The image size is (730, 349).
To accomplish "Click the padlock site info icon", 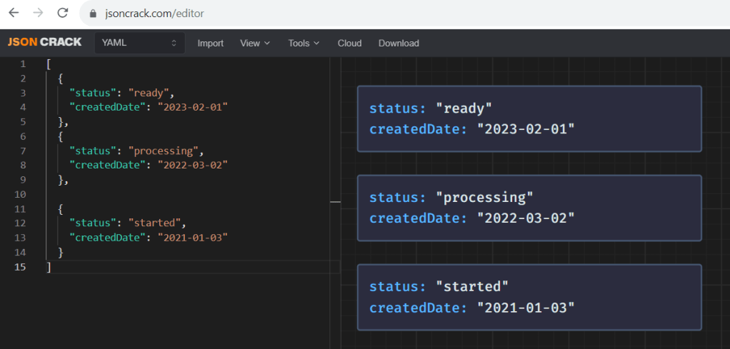I will coord(91,14).
